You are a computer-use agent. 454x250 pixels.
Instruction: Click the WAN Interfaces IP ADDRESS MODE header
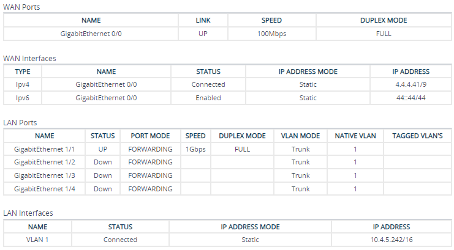click(x=308, y=72)
